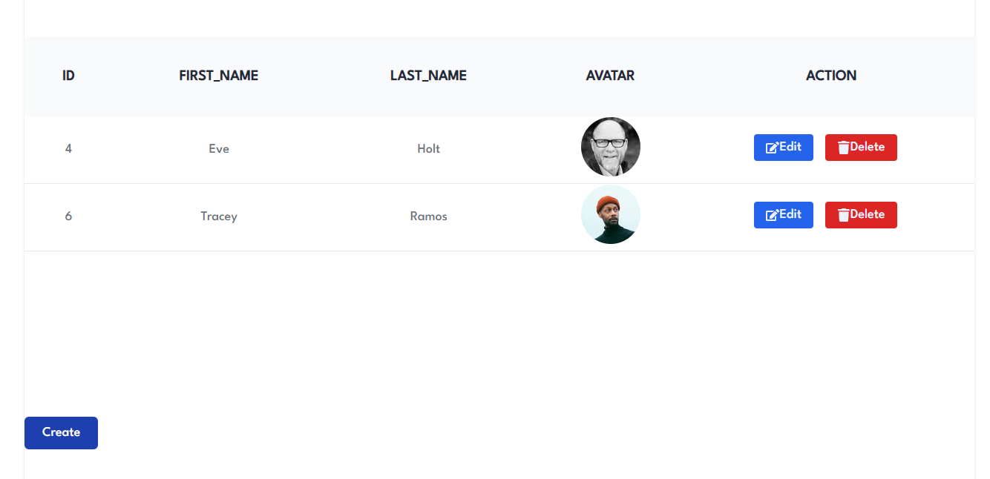Click the Create button

click(61, 432)
